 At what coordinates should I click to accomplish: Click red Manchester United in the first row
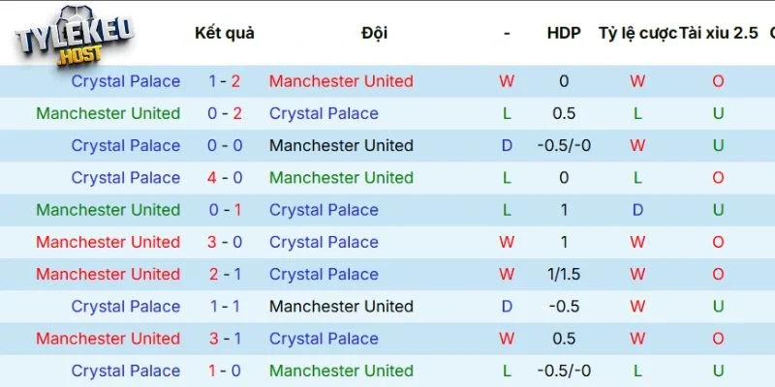point(341,81)
